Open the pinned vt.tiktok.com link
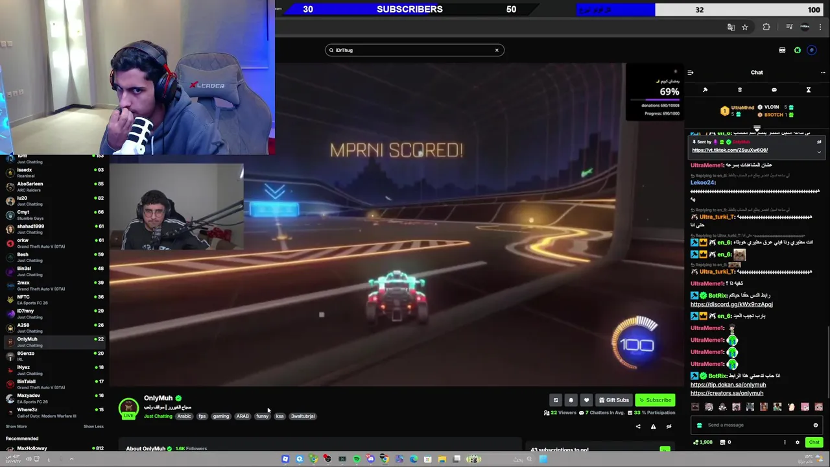The width and height of the screenshot is (830, 467). click(729, 150)
